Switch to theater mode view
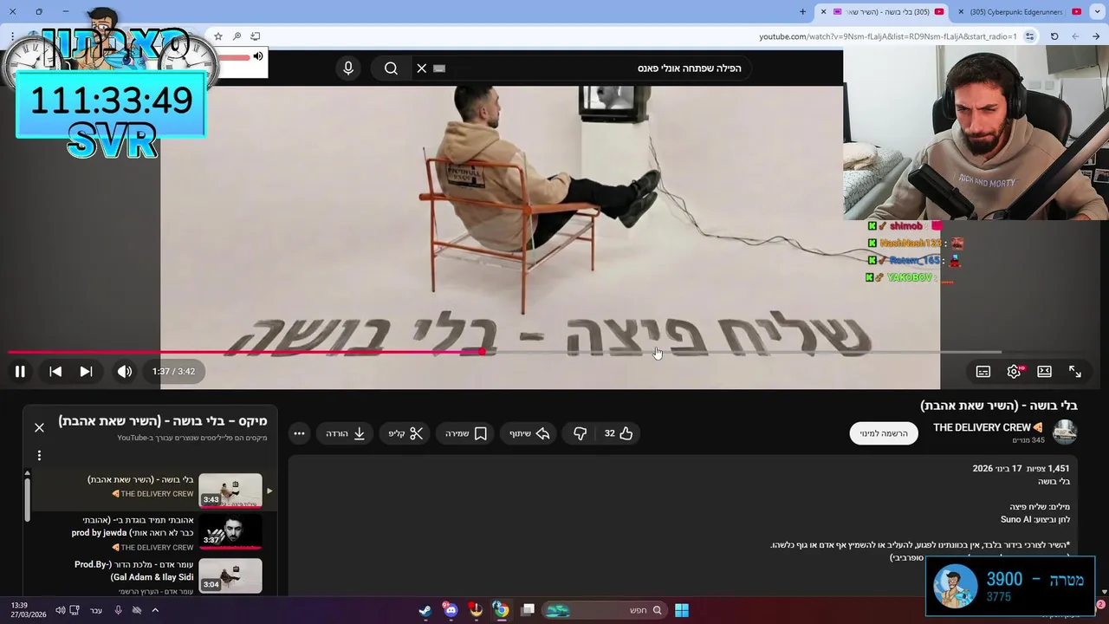The height and width of the screenshot is (624, 1109). click(x=1045, y=371)
